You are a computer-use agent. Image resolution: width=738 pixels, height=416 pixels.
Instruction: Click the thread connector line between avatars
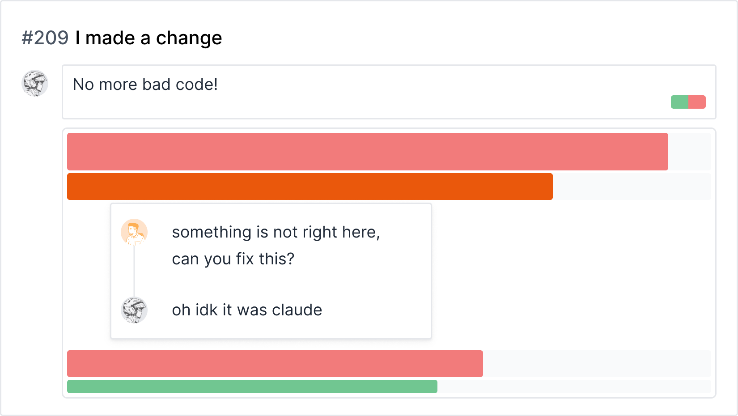(x=134, y=271)
